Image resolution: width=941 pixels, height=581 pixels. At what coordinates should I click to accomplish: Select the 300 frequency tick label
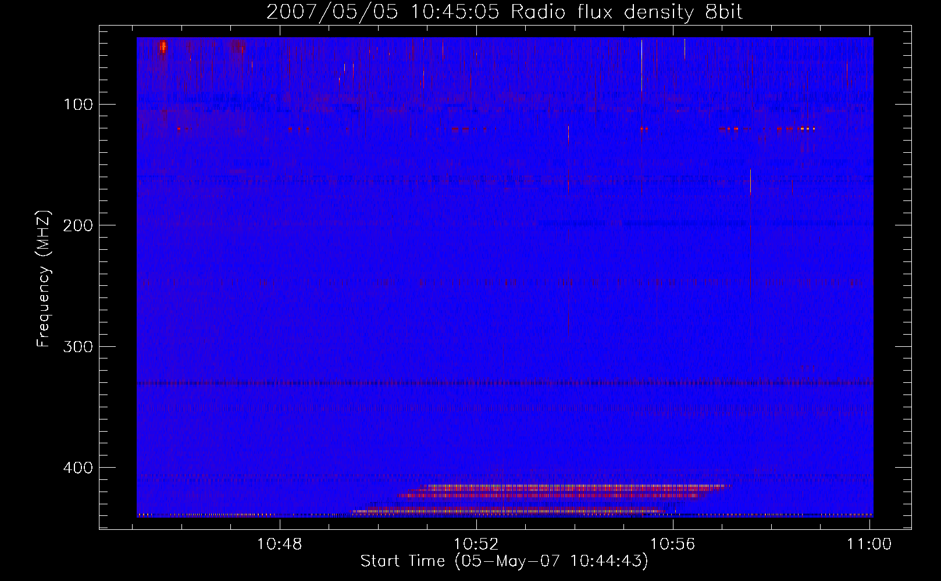coord(79,346)
